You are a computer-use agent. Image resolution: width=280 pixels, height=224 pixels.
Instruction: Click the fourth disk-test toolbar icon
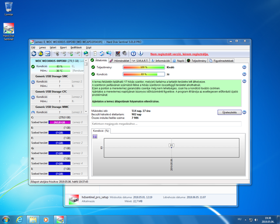[78, 54]
